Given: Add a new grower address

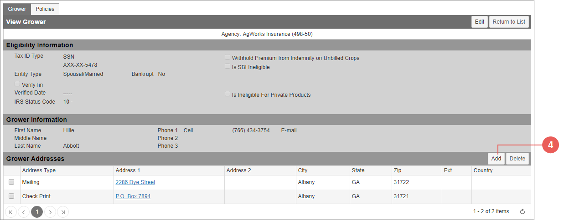Looking at the screenshot, I should pos(496,159).
